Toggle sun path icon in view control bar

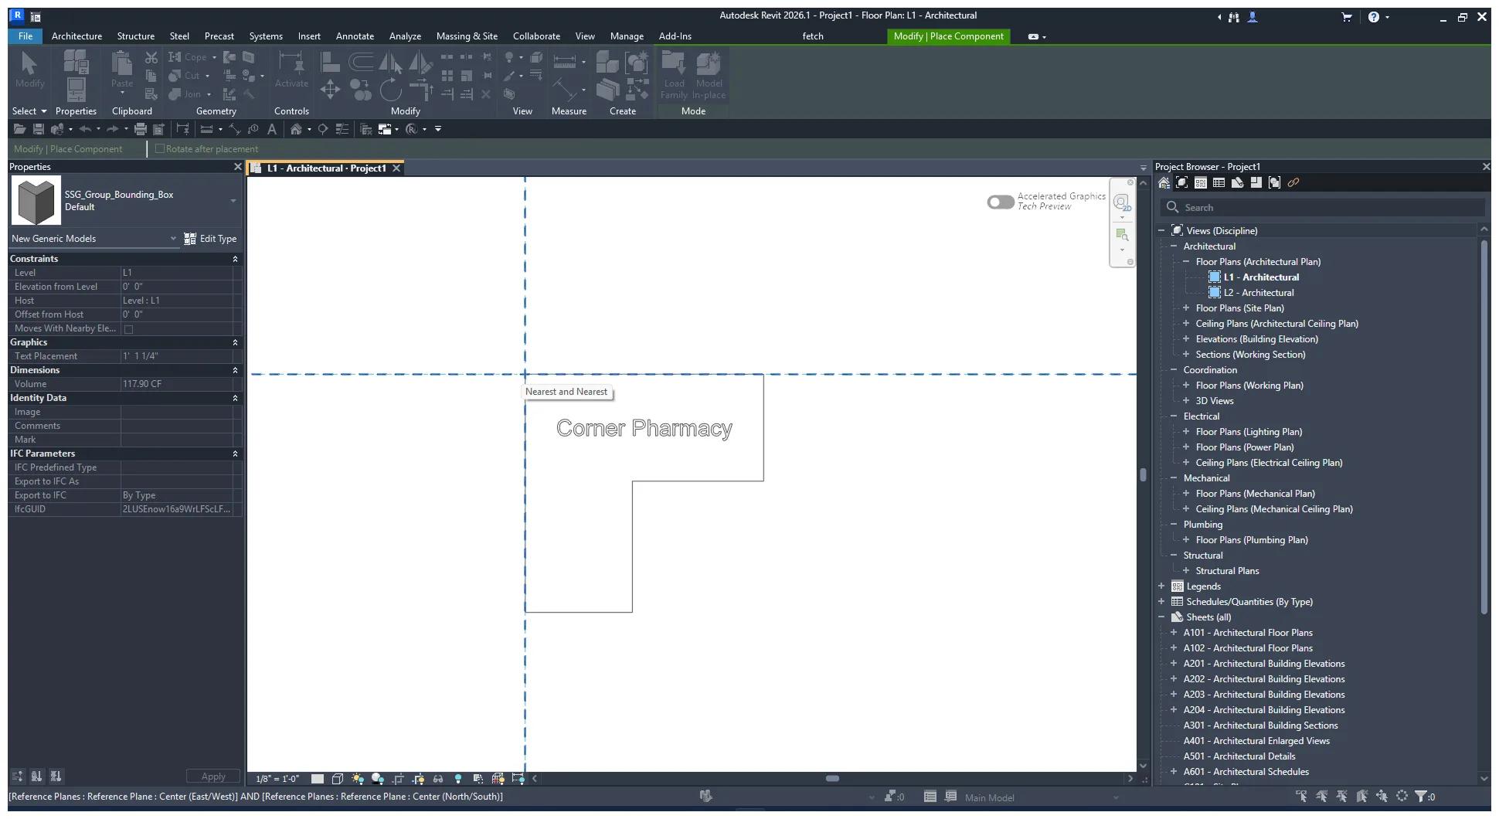(x=358, y=779)
